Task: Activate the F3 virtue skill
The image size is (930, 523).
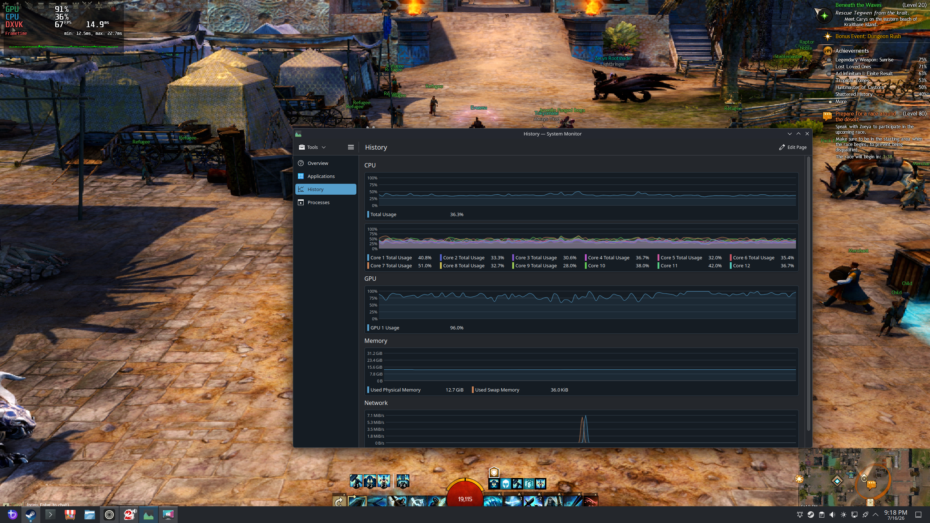Action: click(384, 481)
